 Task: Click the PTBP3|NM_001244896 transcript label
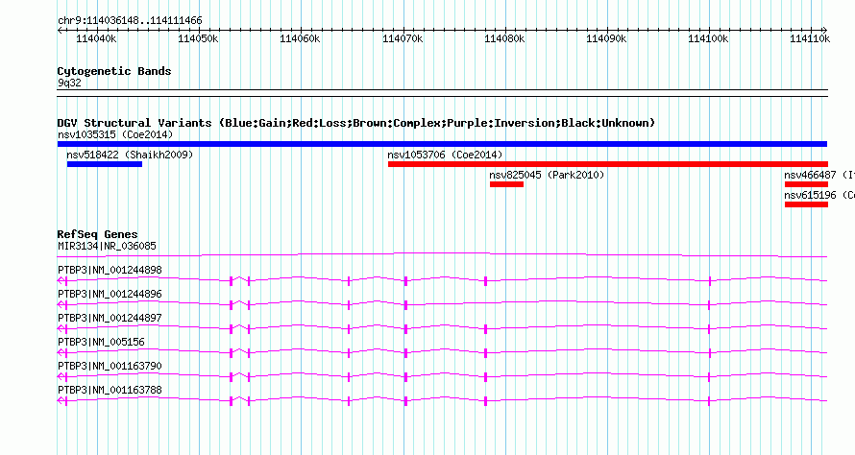coord(110,294)
